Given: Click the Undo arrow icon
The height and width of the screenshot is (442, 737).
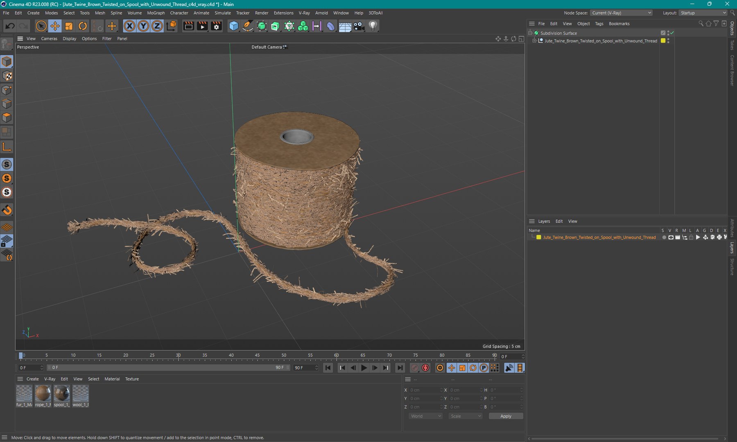Looking at the screenshot, I should [x=10, y=26].
